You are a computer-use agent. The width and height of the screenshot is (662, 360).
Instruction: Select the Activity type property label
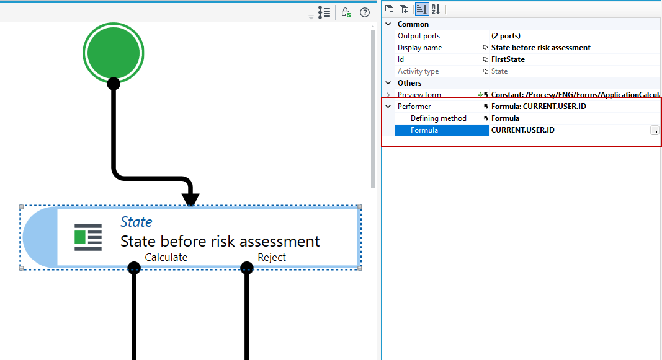click(x=418, y=71)
